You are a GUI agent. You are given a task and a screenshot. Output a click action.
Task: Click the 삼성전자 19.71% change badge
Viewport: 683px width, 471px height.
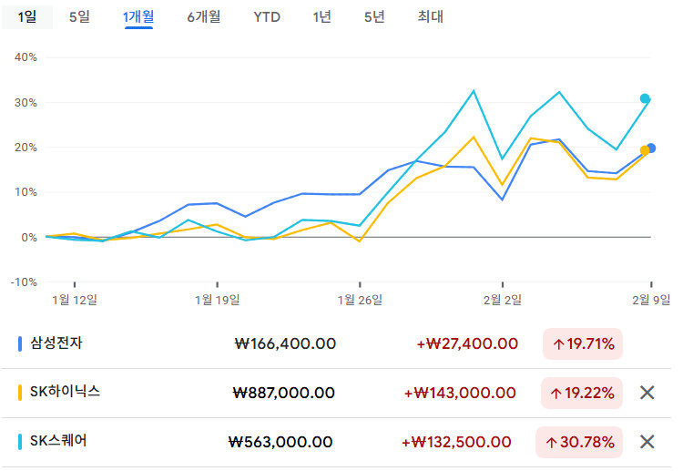[x=582, y=343]
